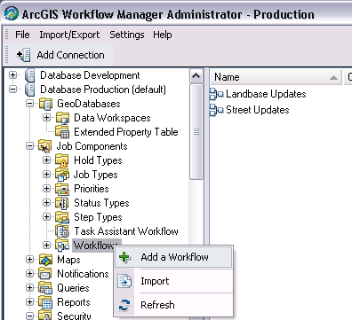Click the Workflows folder icon
The width and height of the screenshot is (352, 320).
point(62,246)
